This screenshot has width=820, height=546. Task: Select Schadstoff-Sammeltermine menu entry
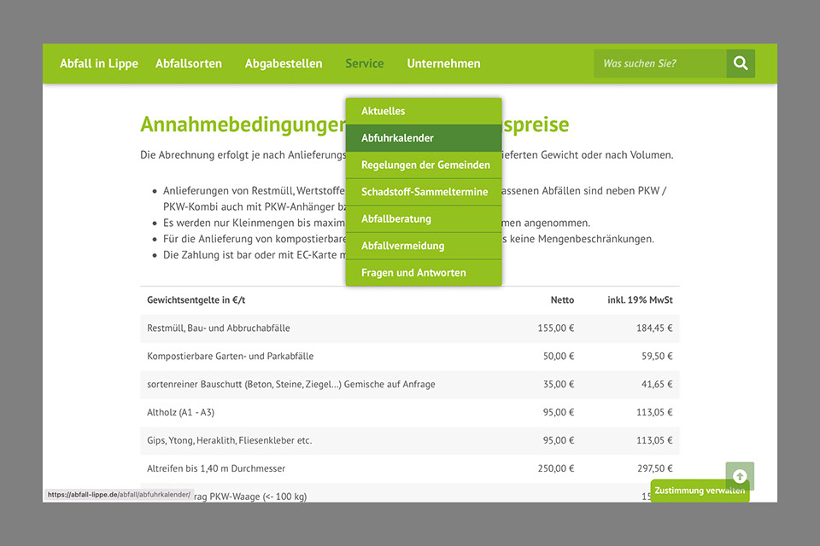pos(424,192)
